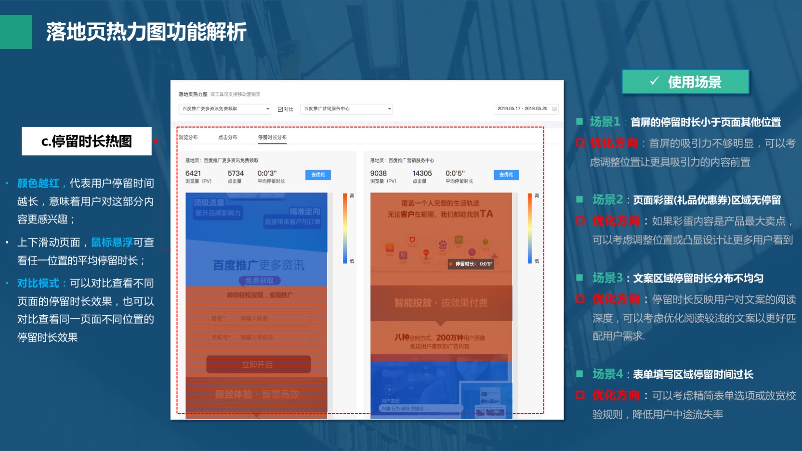
Task: Click the 0:0'5" average dwell time
Action: coord(455,173)
